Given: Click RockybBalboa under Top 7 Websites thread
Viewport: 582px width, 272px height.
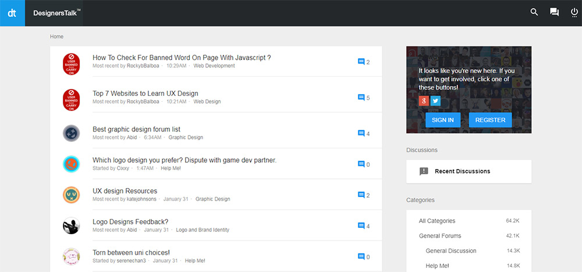Looking at the screenshot, I should coord(143,102).
